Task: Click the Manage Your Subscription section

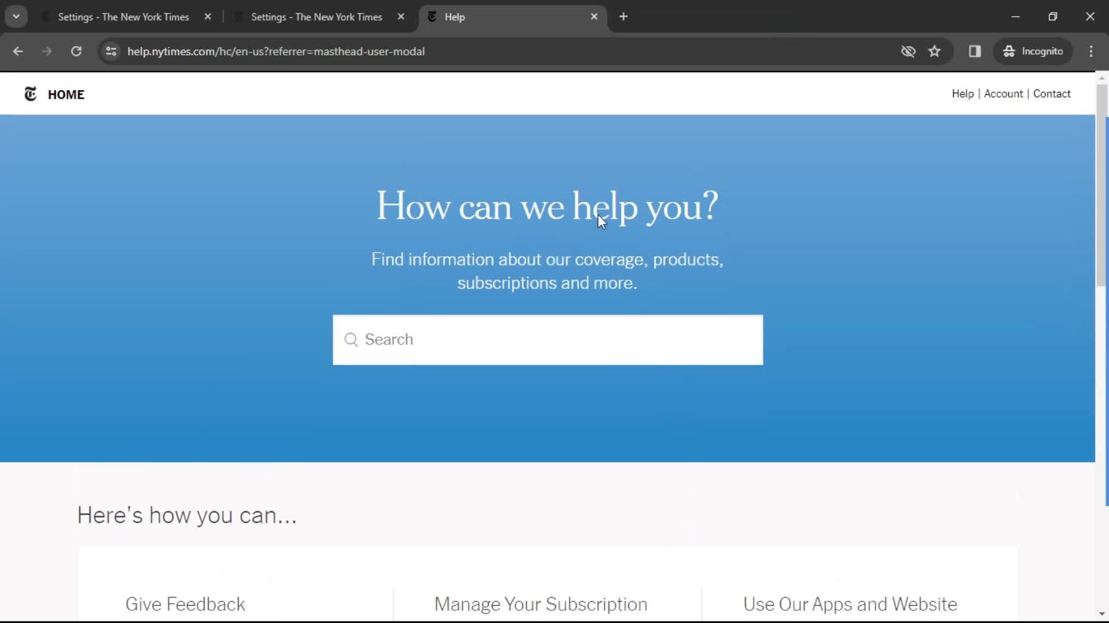Action: pos(541,603)
